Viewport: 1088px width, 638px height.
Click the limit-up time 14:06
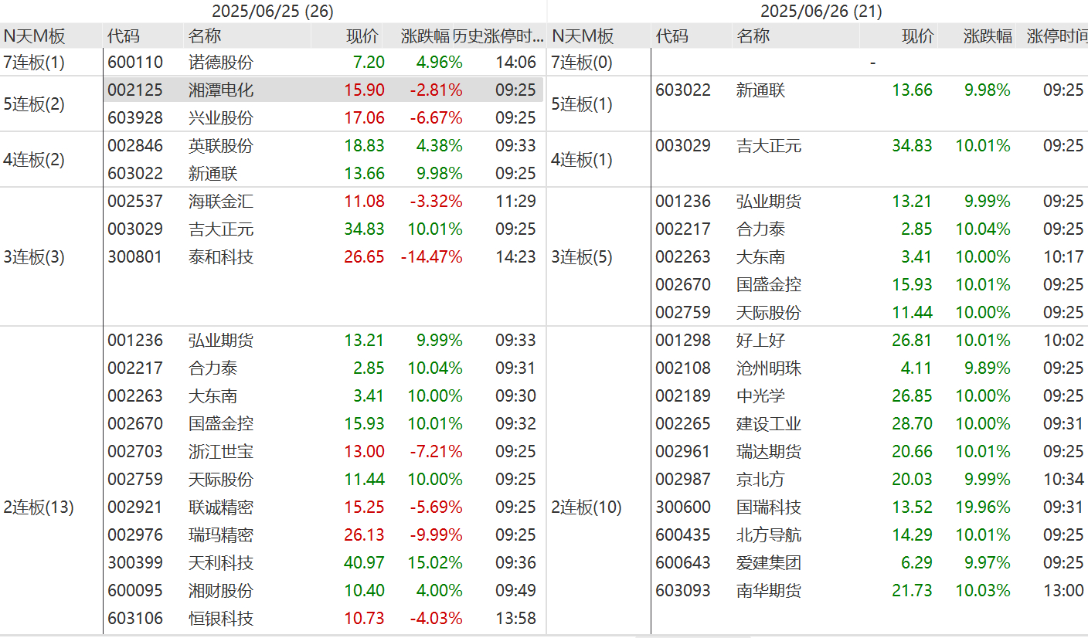[515, 63]
